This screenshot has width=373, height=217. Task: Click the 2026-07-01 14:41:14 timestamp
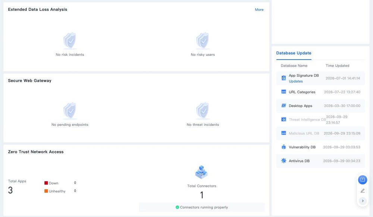coord(343,78)
